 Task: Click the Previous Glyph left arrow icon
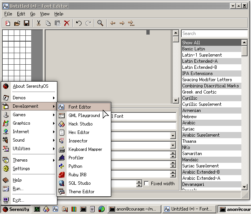(x=113, y=23)
